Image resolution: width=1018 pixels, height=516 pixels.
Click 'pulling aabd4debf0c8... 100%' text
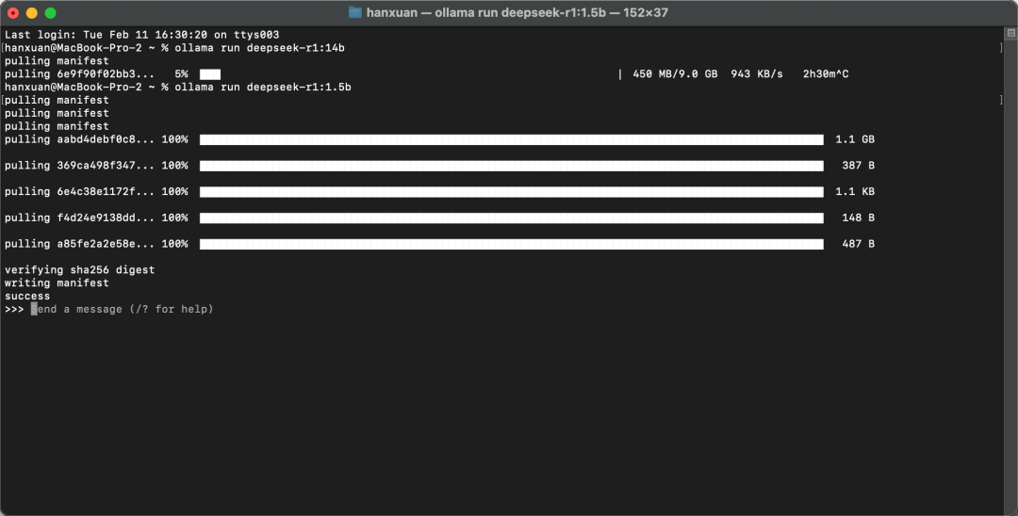point(96,139)
